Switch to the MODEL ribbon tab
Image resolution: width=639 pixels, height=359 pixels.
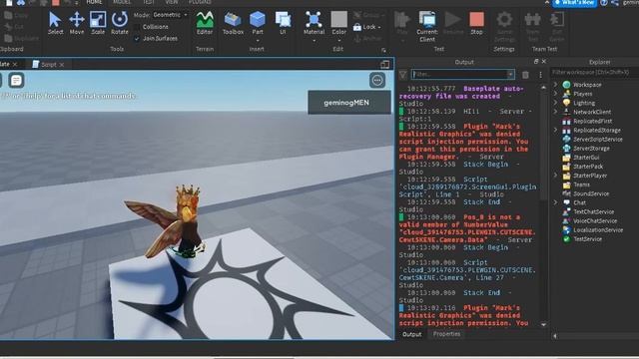[x=122, y=2]
